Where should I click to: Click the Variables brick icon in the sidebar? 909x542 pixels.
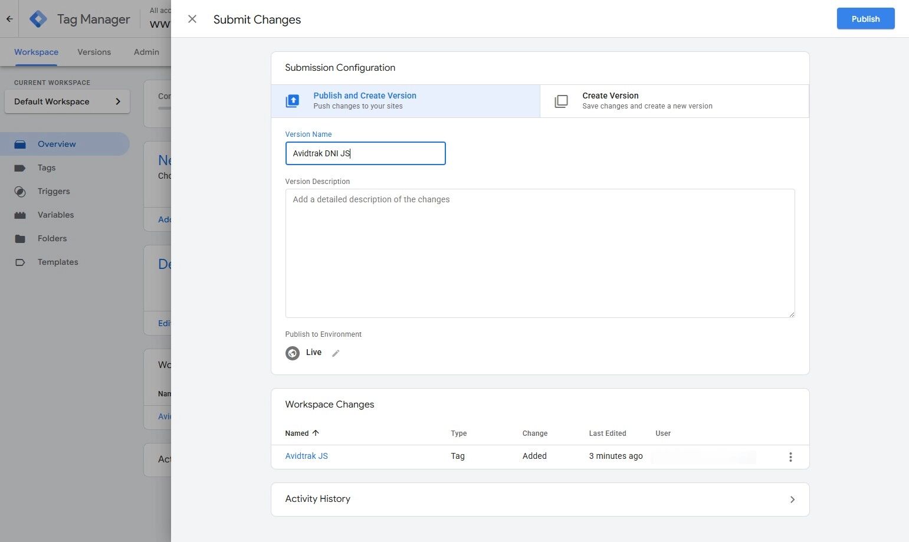20,215
